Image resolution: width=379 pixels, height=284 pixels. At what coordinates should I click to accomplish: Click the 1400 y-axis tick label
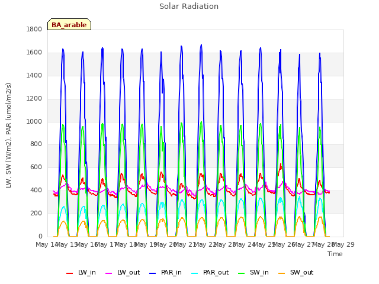coord(34,75)
